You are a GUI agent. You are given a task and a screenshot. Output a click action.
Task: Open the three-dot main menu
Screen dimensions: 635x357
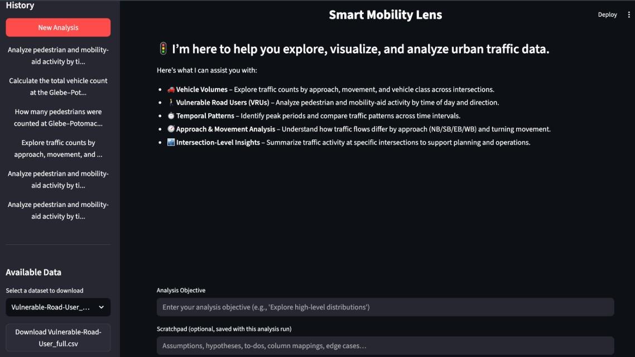(x=629, y=15)
